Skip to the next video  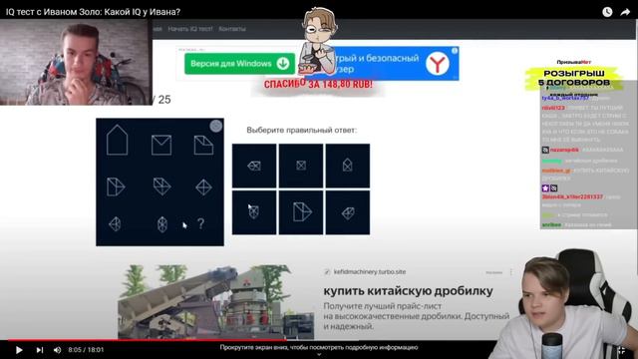[40, 350]
